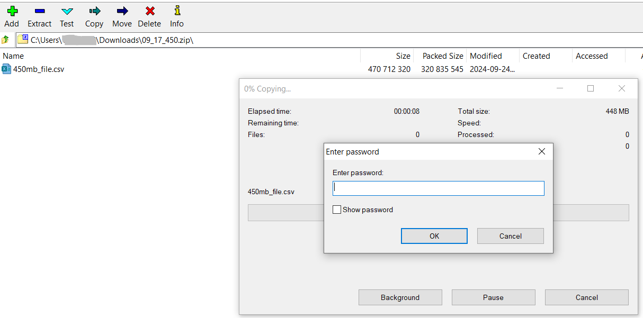Close the Copying progress window
The image size is (643, 318).
tap(622, 89)
